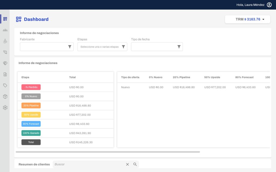Click the hand-with-coins sidebar icon
Viewport: 276px width, 172px height.
tap(5, 41)
